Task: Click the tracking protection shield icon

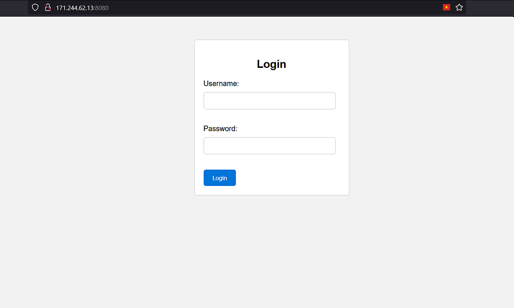Action: pos(35,8)
